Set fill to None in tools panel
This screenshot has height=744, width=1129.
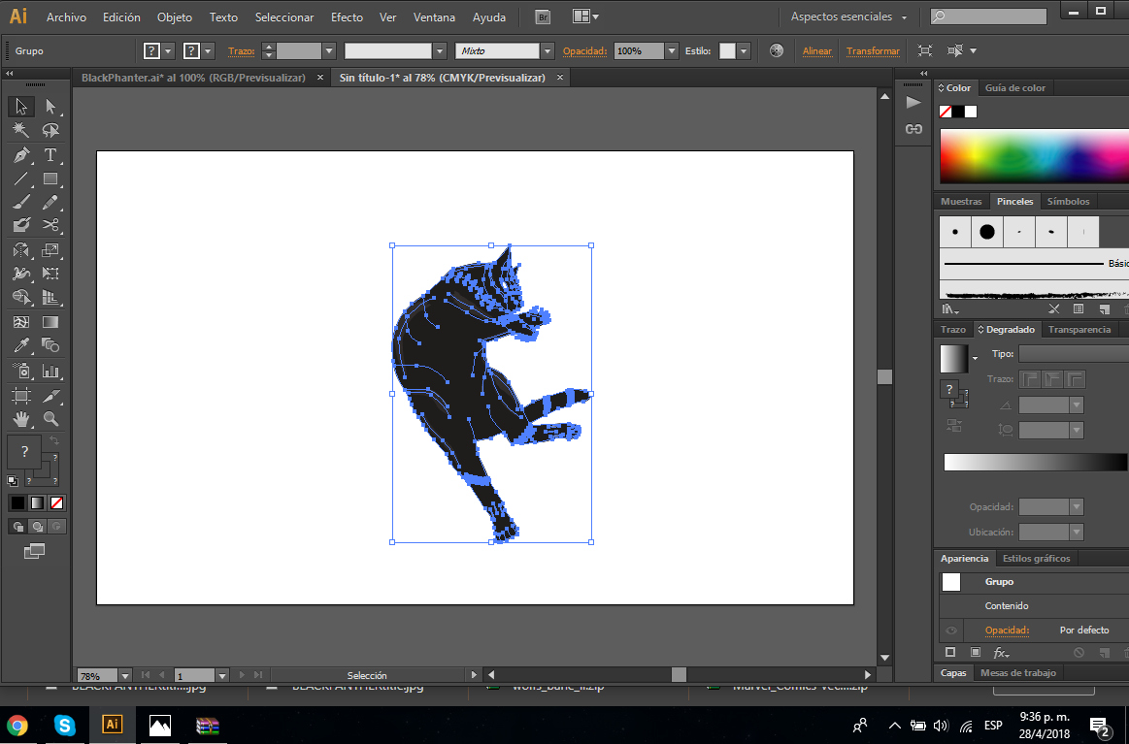click(56, 502)
